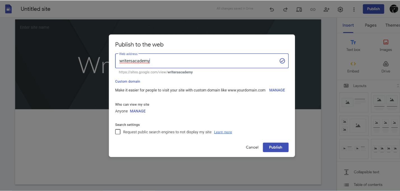This screenshot has height=191, width=400.
Task: Click the All changes saved in Drive status
Action: click(235, 8)
